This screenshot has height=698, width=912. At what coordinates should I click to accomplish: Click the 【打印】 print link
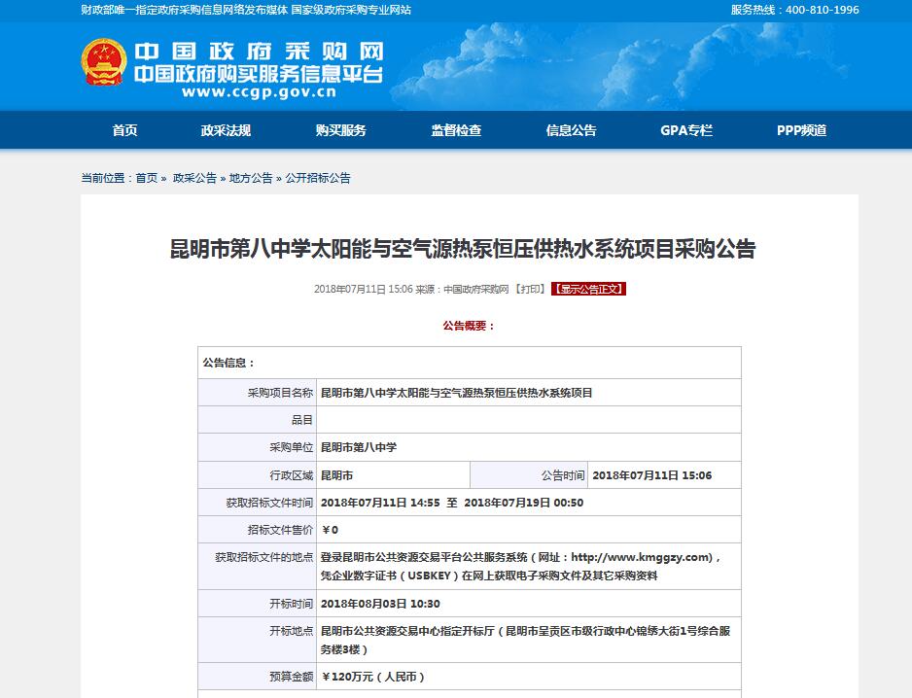click(x=529, y=289)
